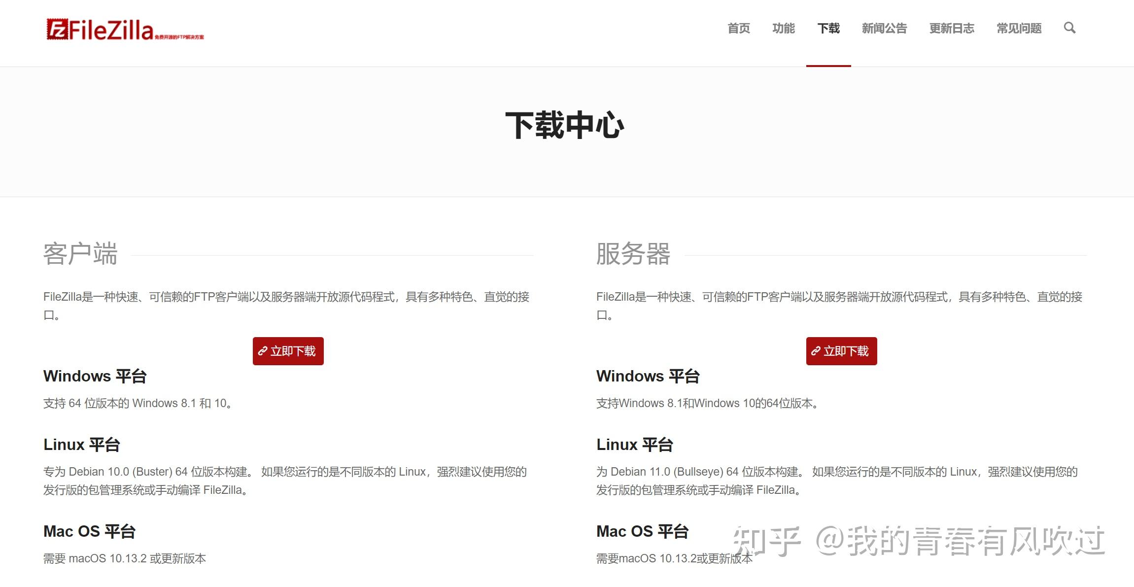The width and height of the screenshot is (1134, 587).
Task: Select Windows 平台 heading under 服务器
Action: pos(648,376)
